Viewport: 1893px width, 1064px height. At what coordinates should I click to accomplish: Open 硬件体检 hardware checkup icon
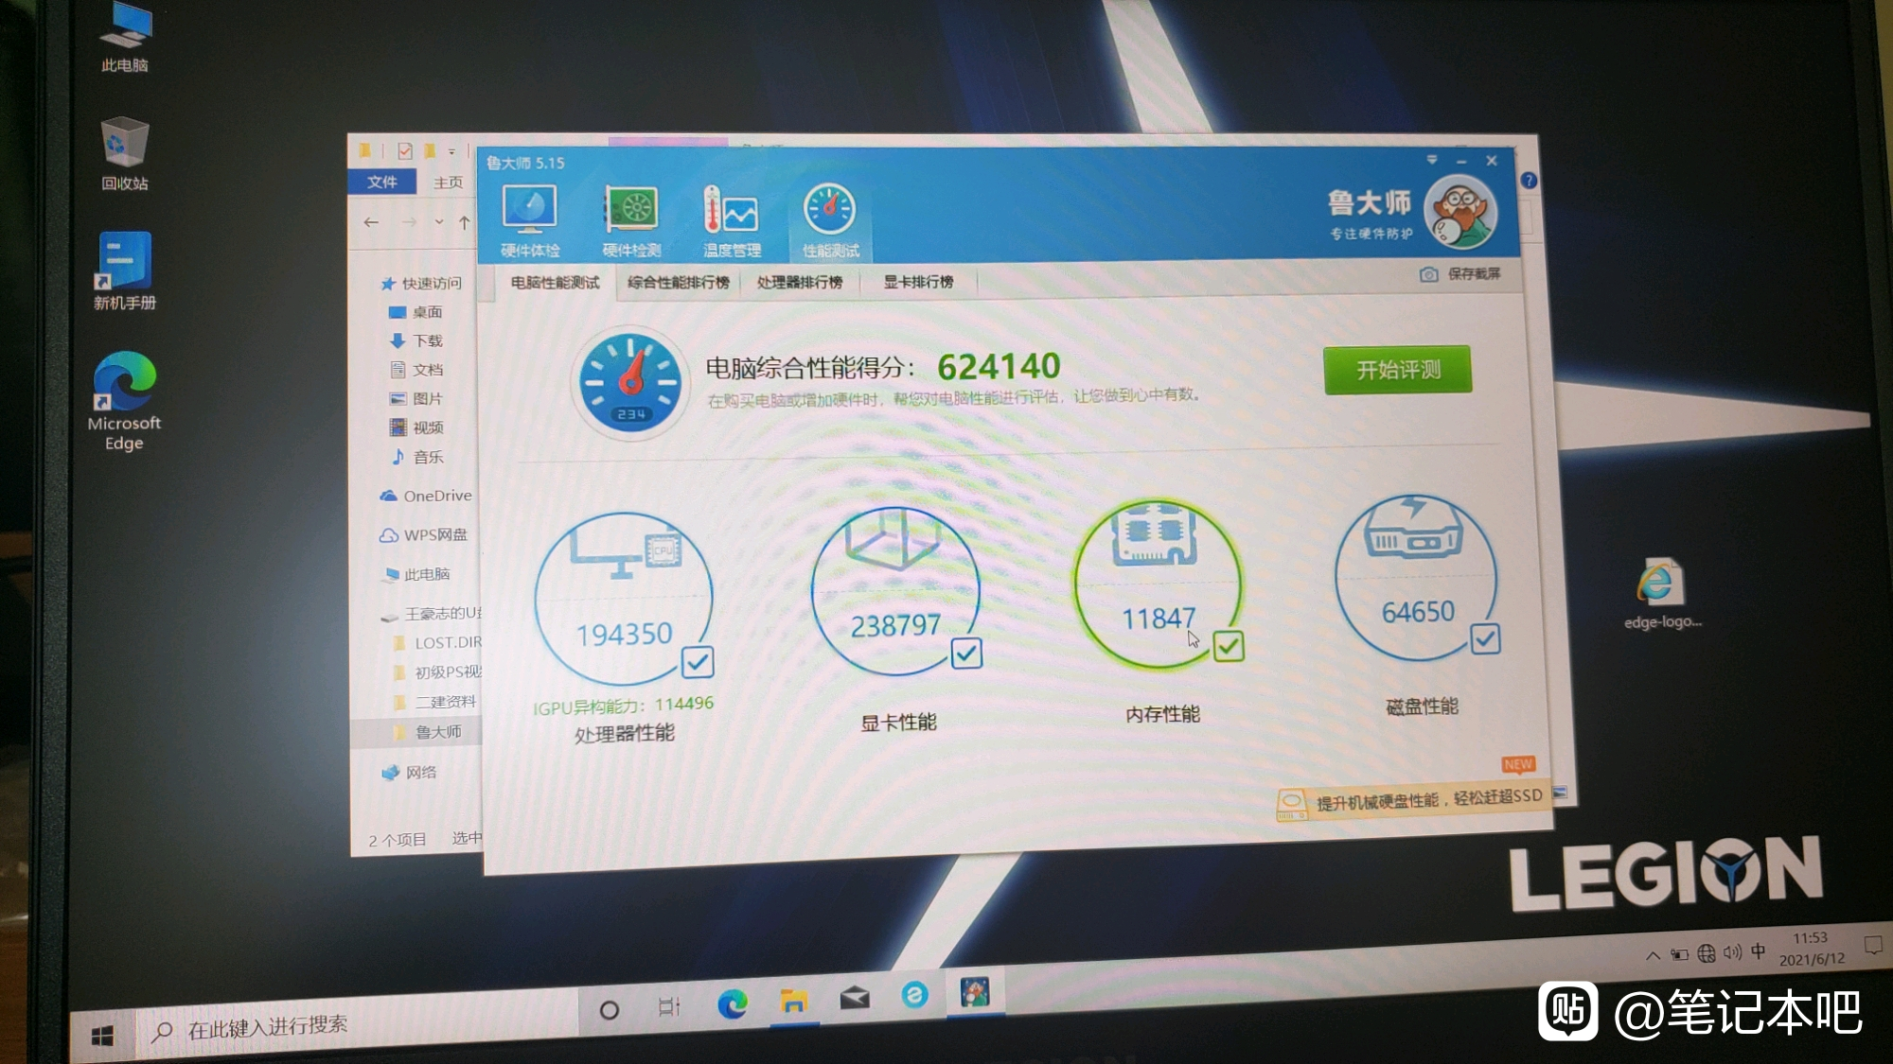(530, 221)
